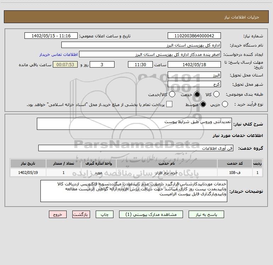Viewport: 273px width, 265px height.
Task: Click the چاپ print button
Action: (x=105, y=214)
